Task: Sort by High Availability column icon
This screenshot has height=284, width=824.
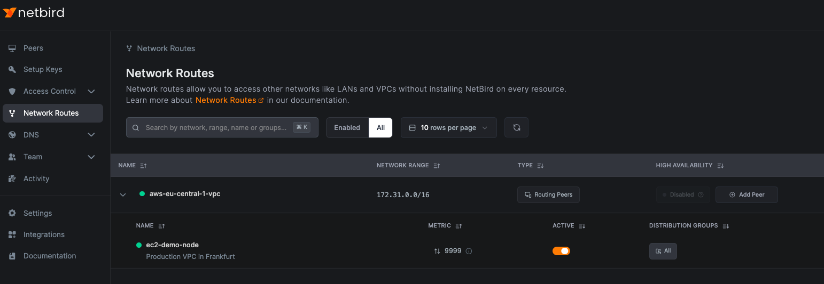Action: (720, 166)
